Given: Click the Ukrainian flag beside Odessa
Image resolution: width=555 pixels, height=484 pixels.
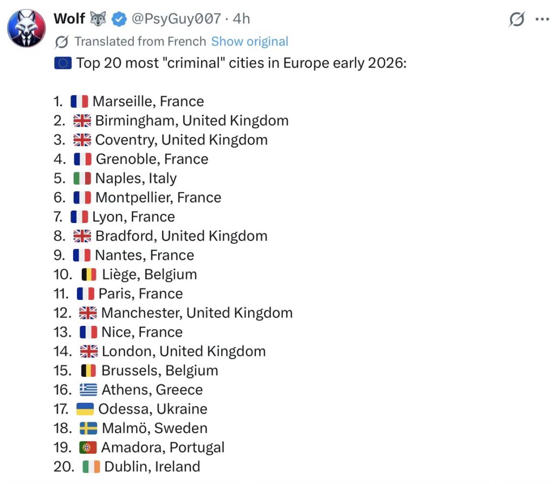Looking at the screenshot, I should (x=85, y=409).
